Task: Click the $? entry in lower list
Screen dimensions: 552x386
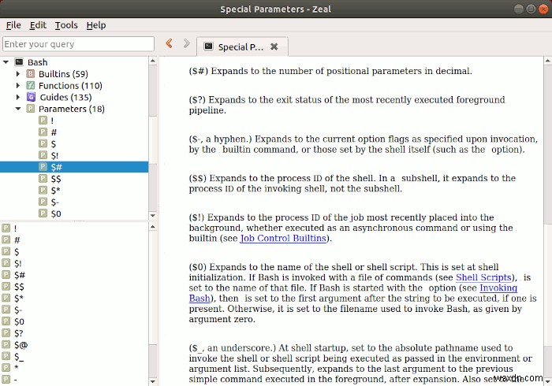Action: pos(18,333)
